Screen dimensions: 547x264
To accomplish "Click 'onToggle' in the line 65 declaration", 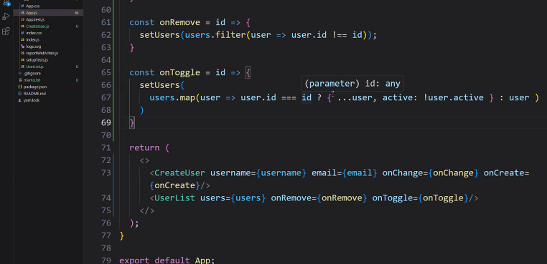I will coord(179,72).
